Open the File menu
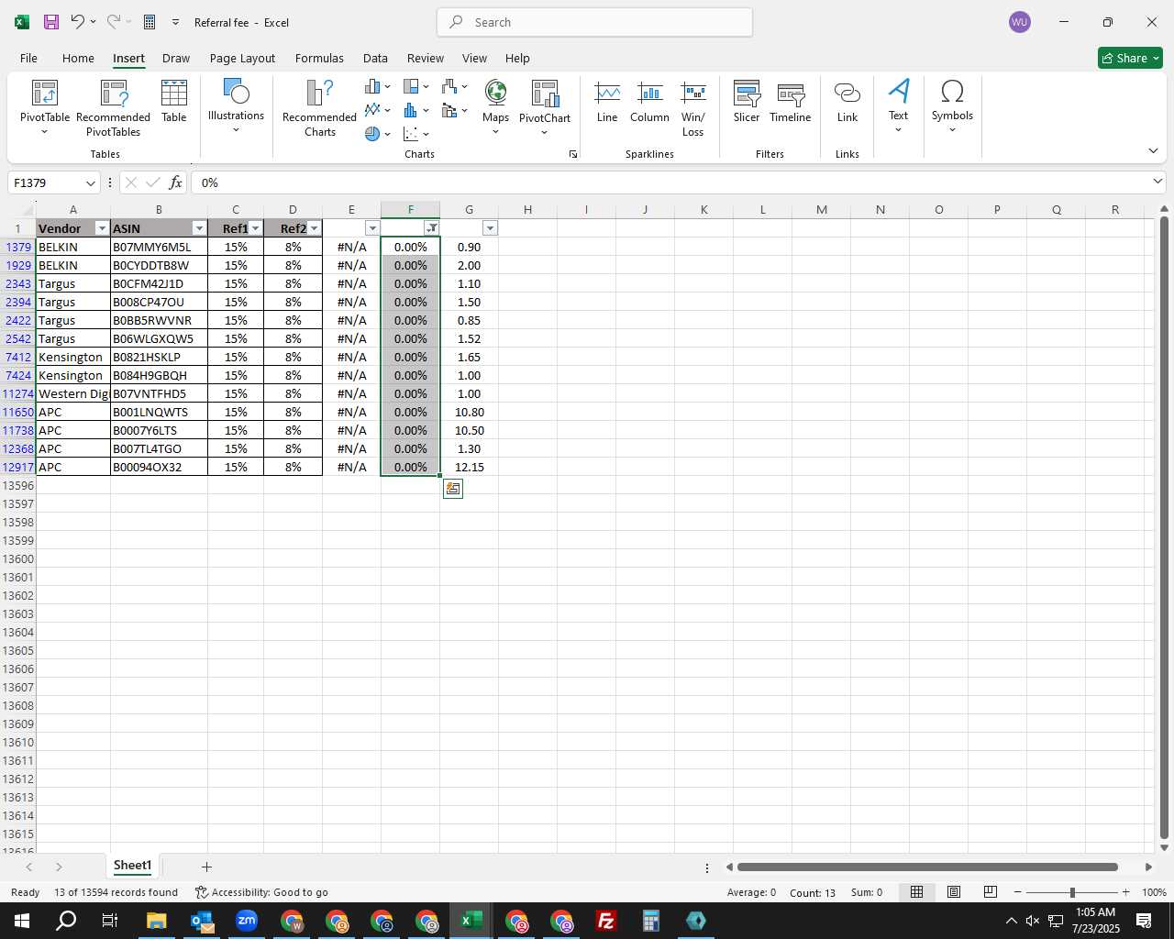 click(x=28, y=58)
